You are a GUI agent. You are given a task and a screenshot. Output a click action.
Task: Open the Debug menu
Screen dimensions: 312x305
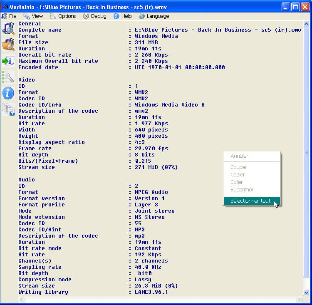point(95,16)
